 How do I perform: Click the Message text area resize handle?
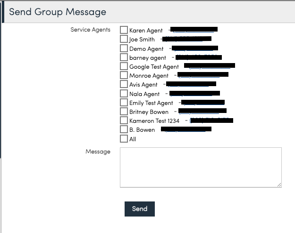(x=279, y=185)
